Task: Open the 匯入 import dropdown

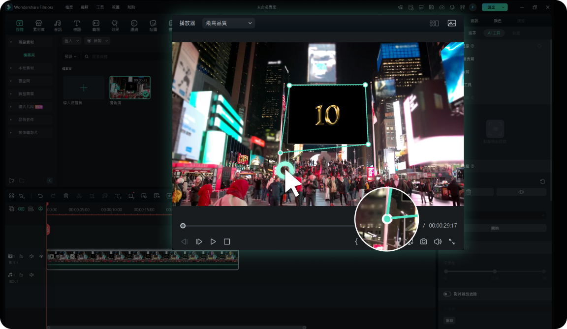Action: pyautogui.click(x=71, y=41)
